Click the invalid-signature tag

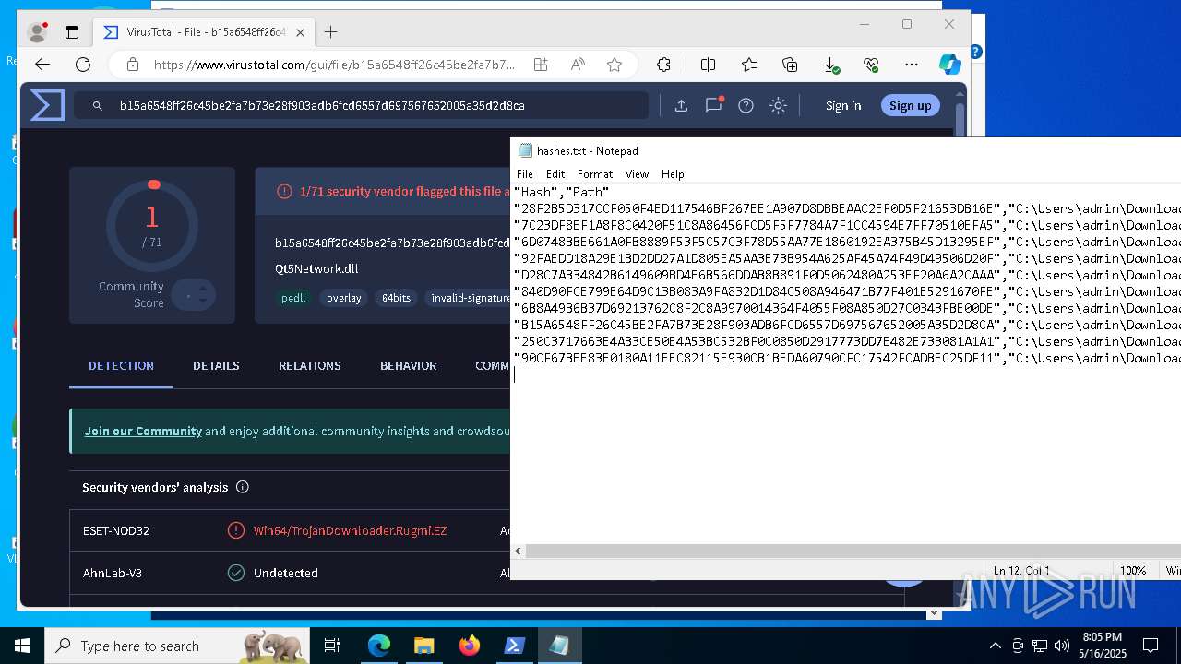(470, 298)
